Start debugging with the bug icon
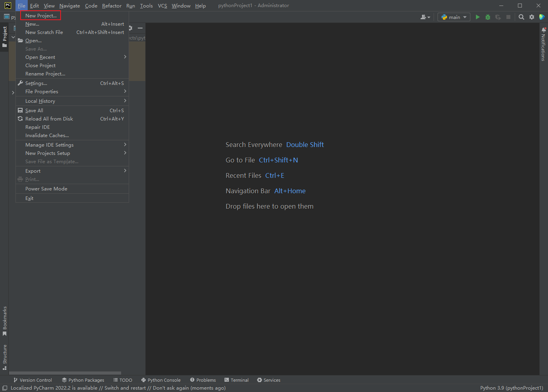This screenshot has height=392, width=548. (x=488, y=17)
